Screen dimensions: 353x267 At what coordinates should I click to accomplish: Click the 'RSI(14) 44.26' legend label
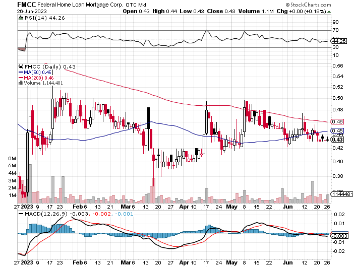[x=44, y=18]
